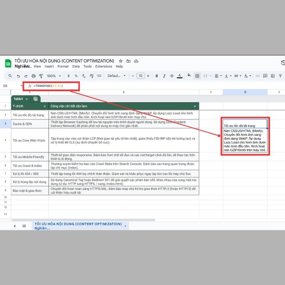The width and height of the screenshot is (285, 285).
Task: Select column D header
Action: click(245, 92)
